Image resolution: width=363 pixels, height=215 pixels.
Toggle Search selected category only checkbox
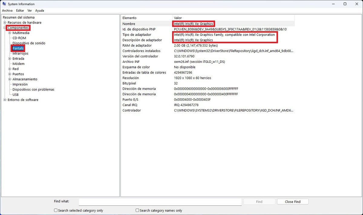(56, 210)
